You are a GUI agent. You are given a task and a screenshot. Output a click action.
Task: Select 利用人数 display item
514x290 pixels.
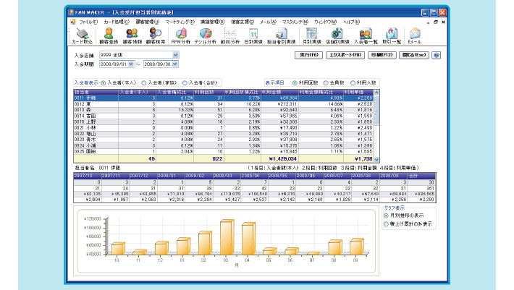pyautogui.click(x=353, y=83)
